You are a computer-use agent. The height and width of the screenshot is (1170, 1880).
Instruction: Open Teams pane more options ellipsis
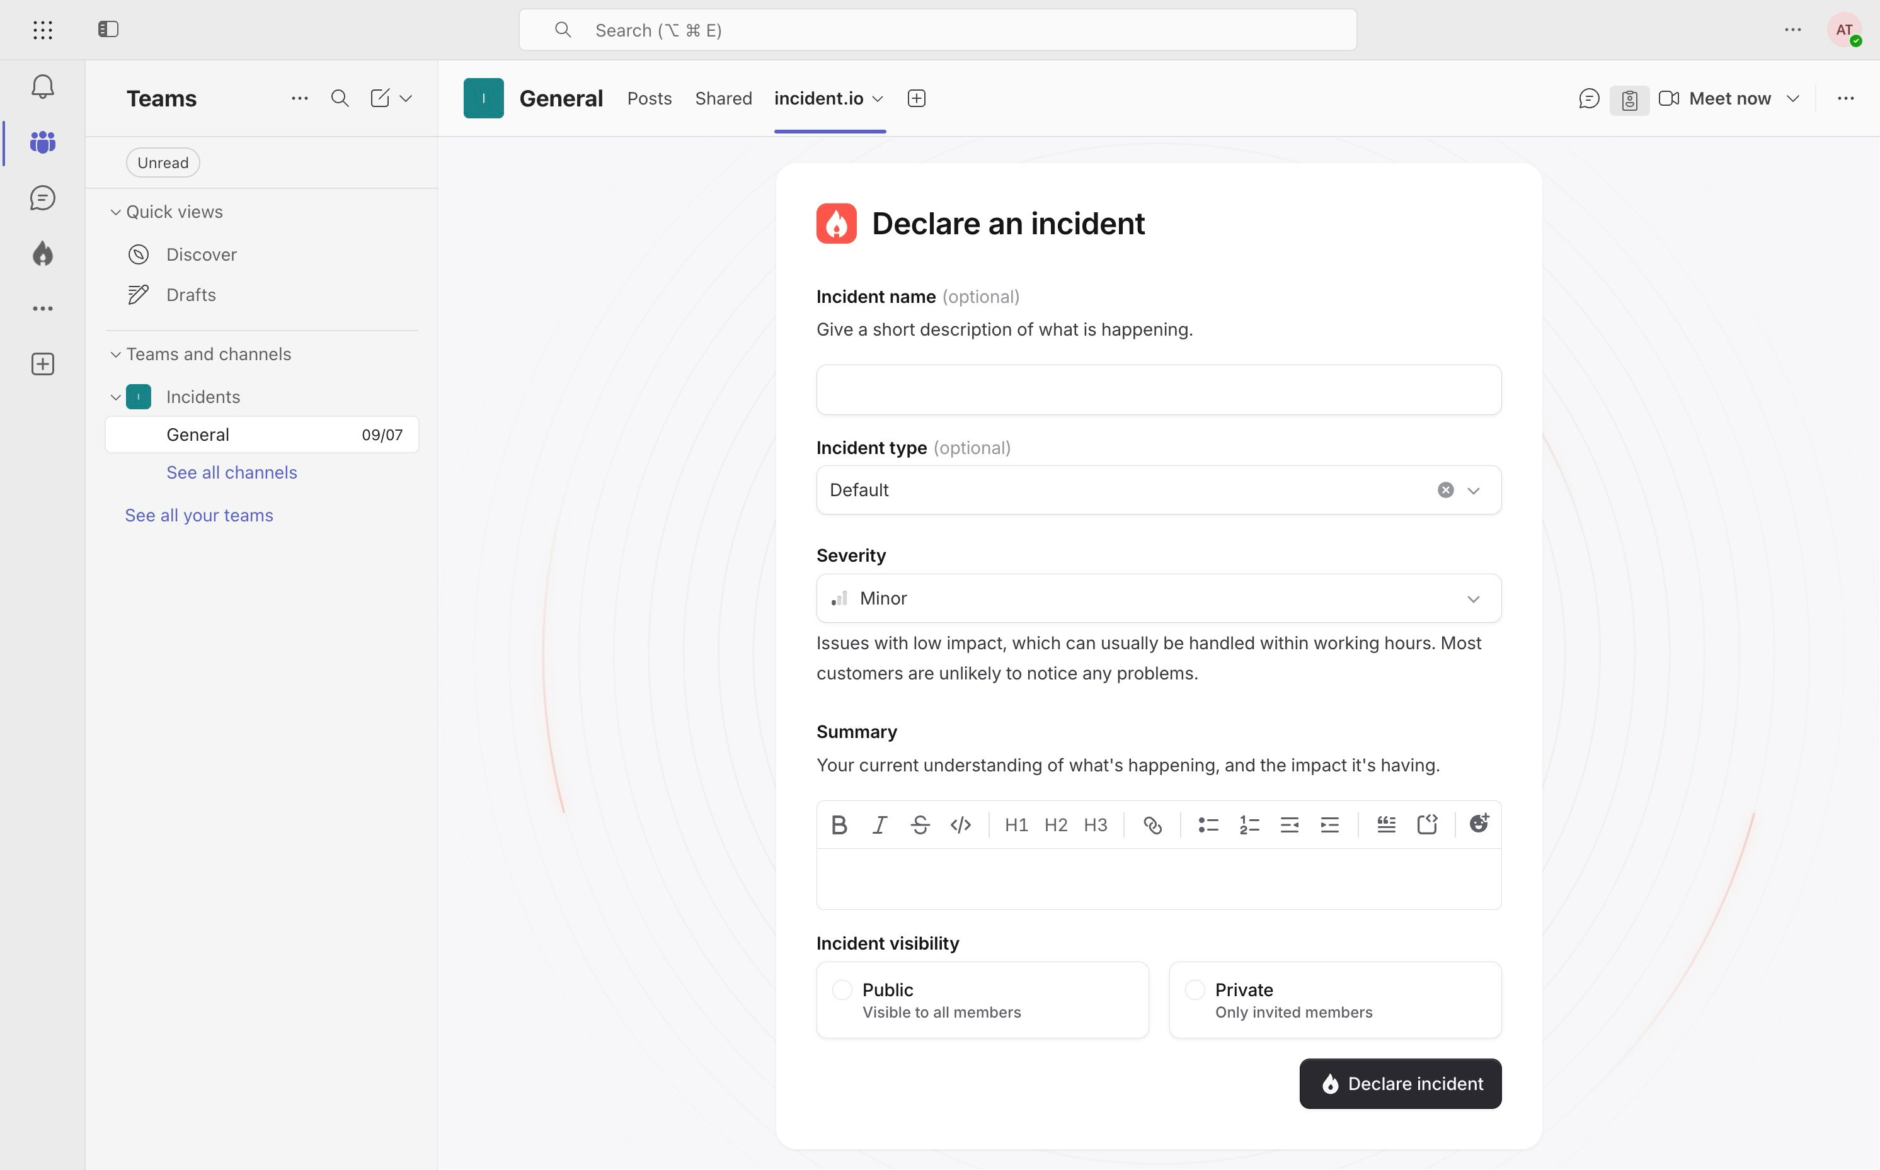click(299, 98)
